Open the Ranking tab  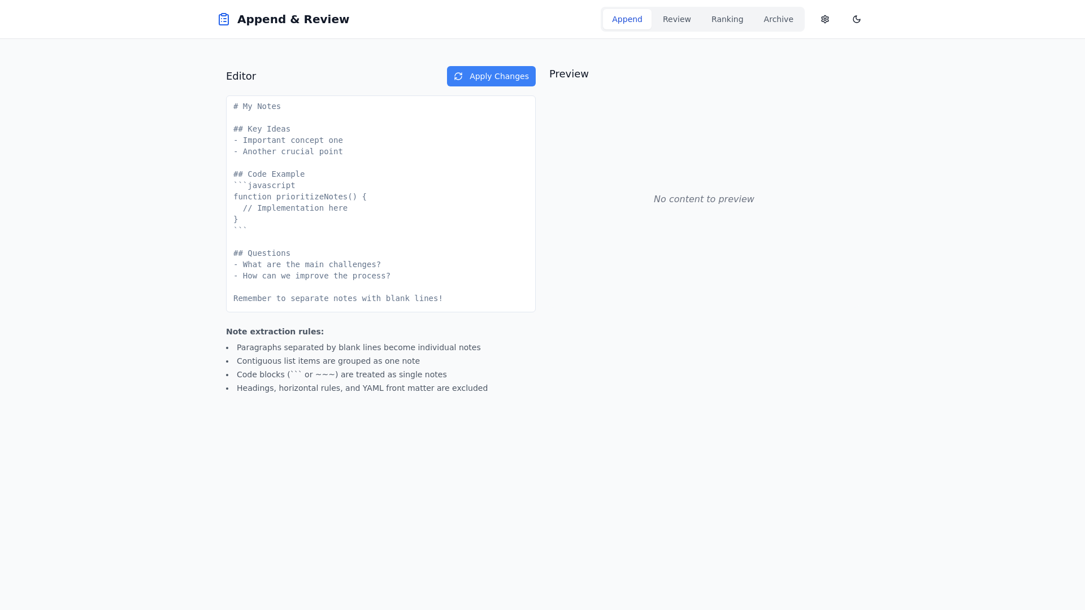click(727, 19)
